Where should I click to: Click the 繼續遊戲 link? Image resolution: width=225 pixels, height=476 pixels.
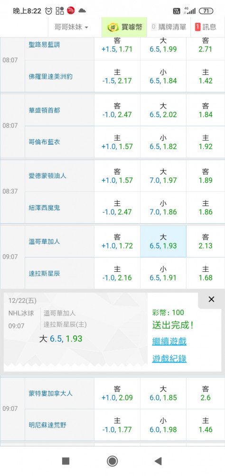[169, 341]
